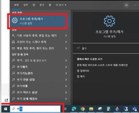Click the search icon beside 추가제거

(x=13, y=67)
